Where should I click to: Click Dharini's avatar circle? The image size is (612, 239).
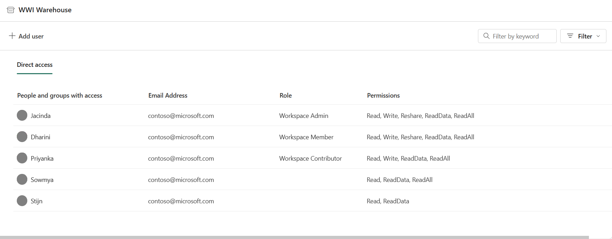click(22, 137)
